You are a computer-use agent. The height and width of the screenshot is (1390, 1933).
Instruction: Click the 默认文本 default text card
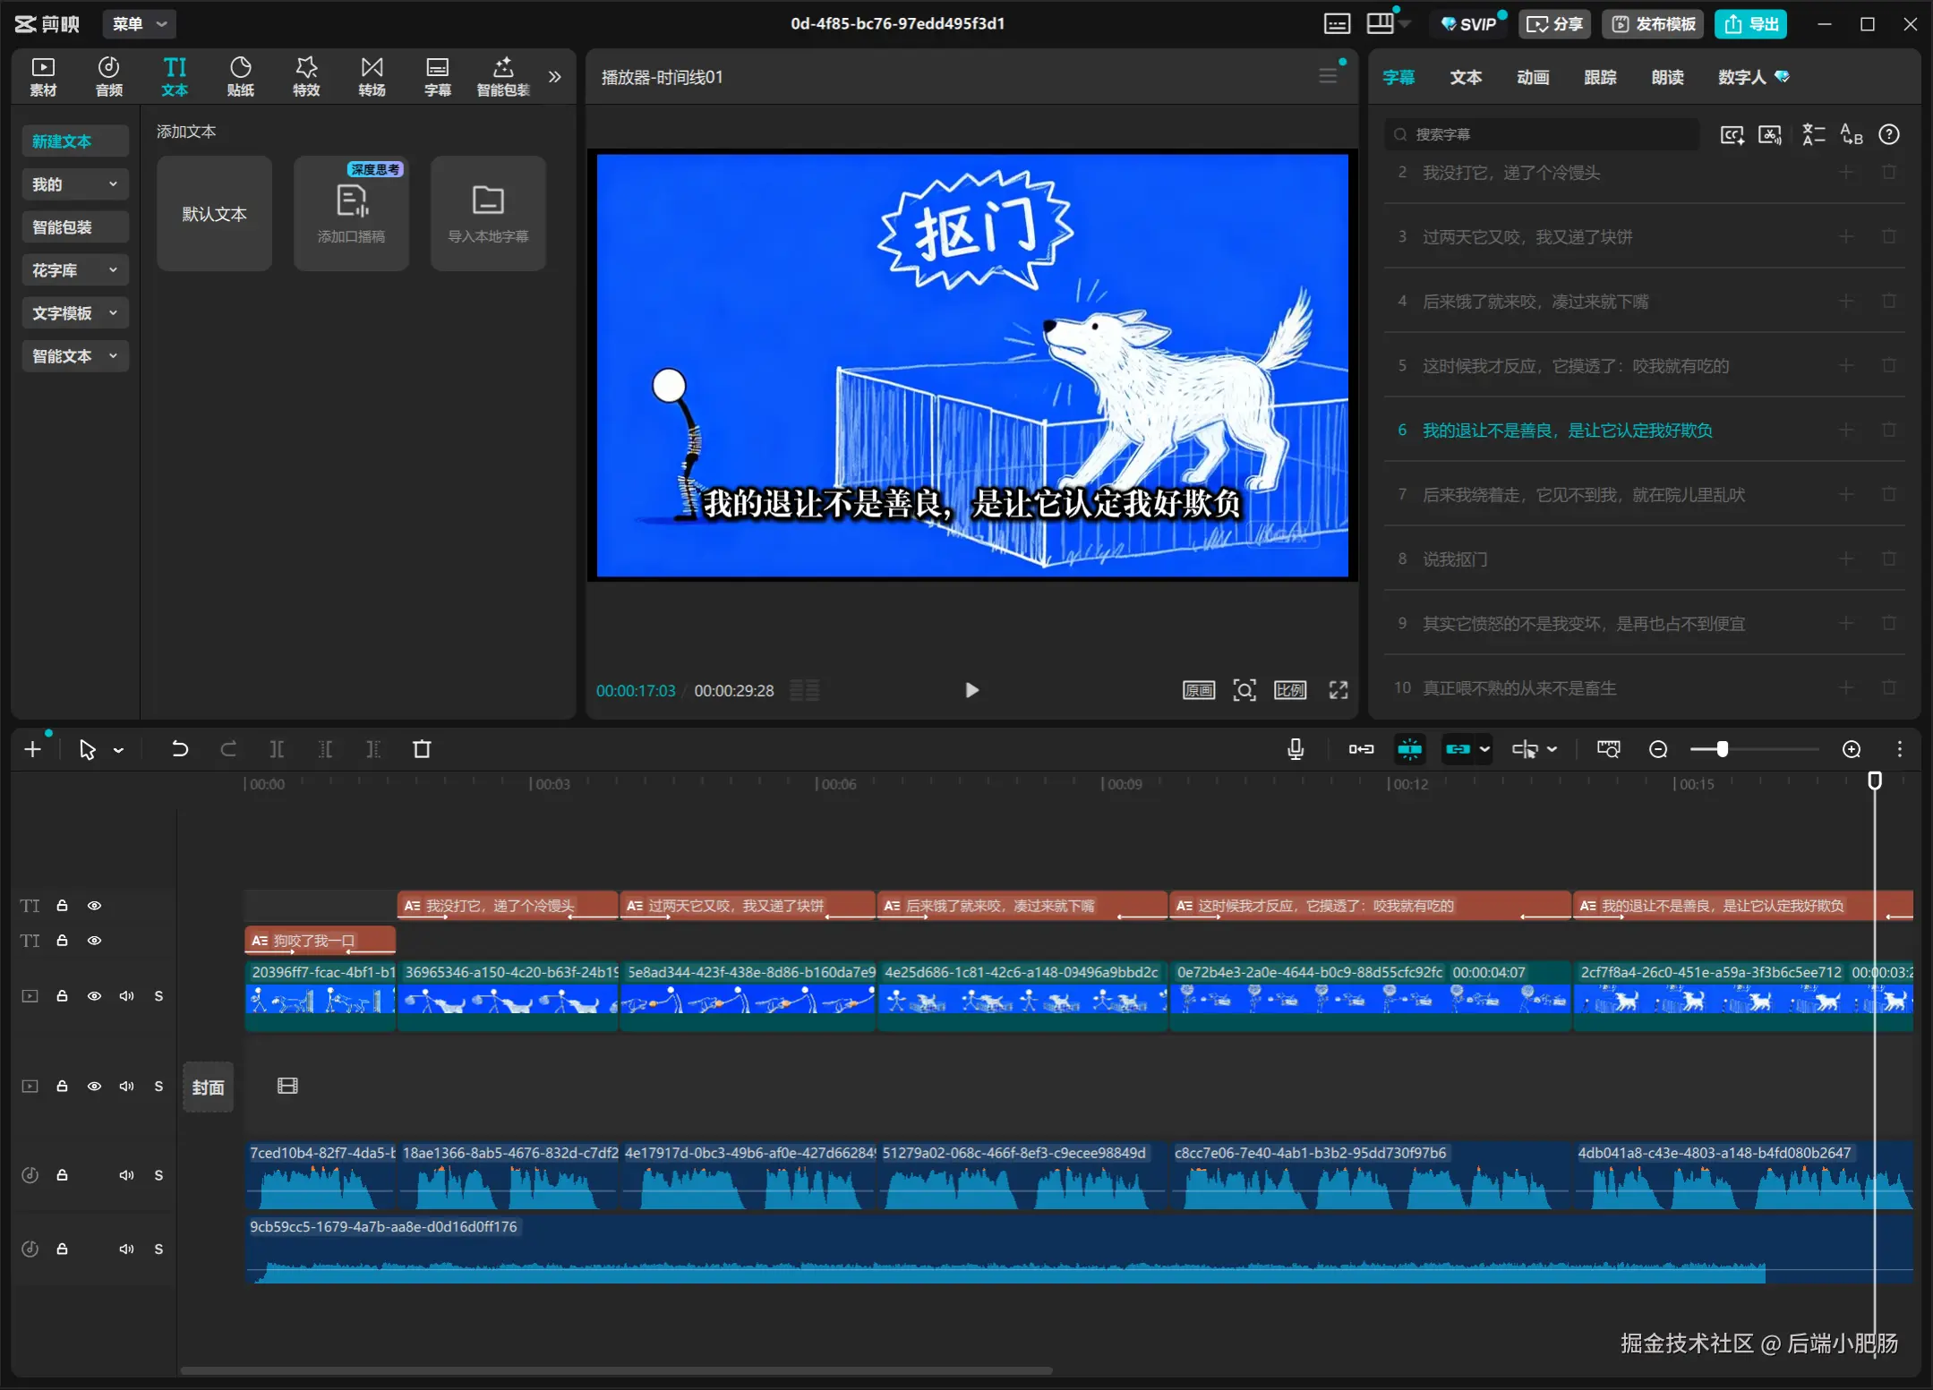(x=214, y=213)
